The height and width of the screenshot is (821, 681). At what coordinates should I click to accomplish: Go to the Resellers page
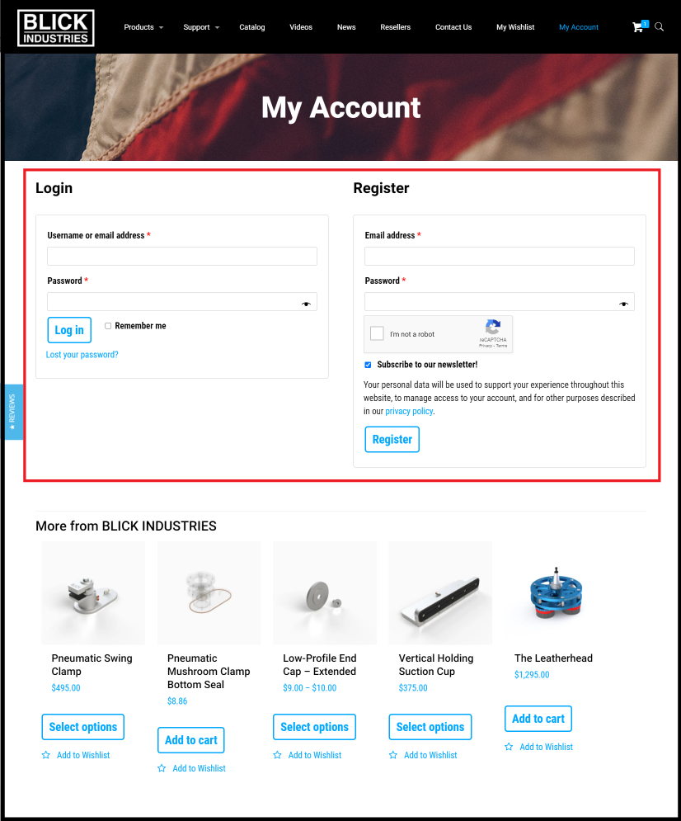(396, 27)
